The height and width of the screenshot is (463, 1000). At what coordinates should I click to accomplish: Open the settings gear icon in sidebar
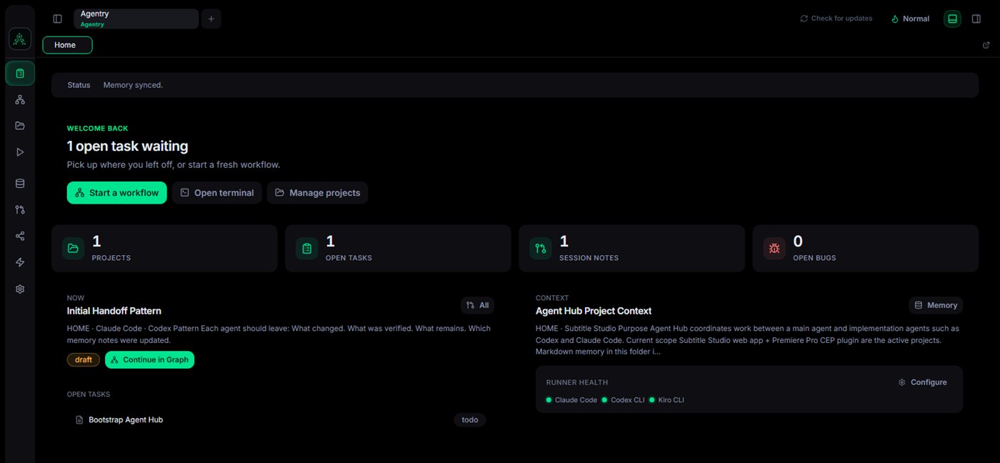(x=20, y=289)
